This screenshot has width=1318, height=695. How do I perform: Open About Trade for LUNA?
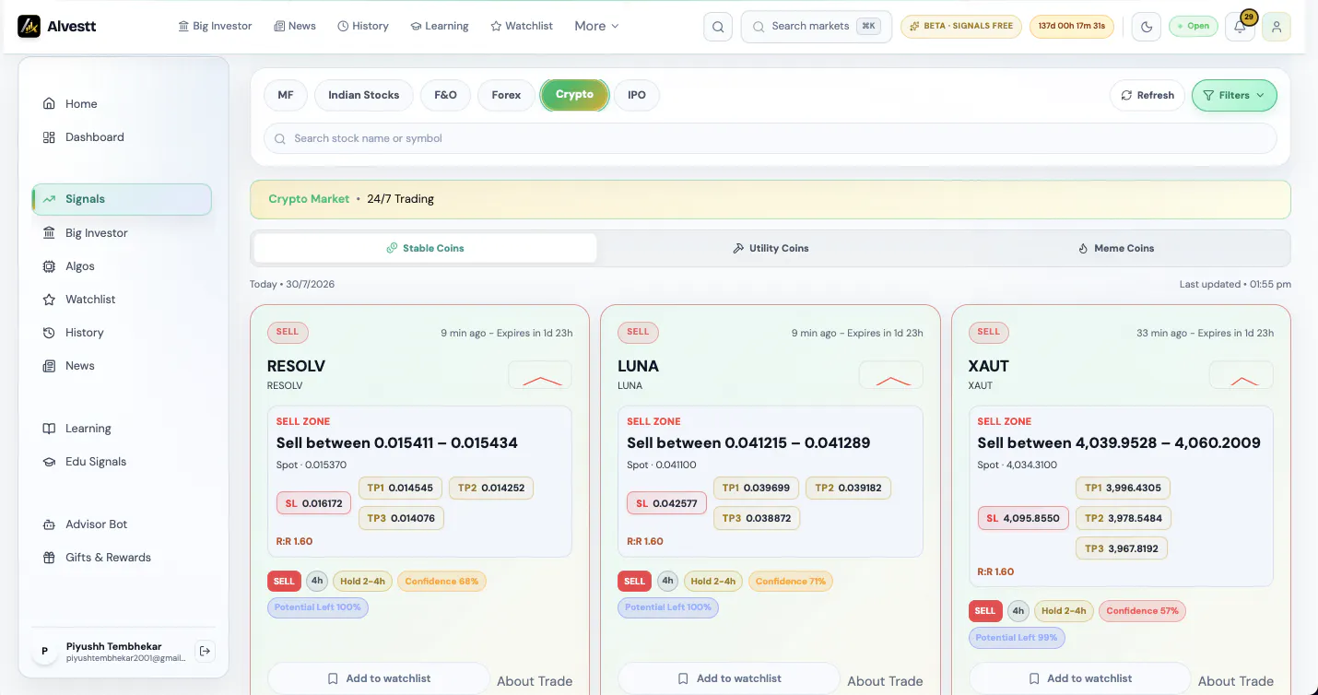[x=885, y=681]
